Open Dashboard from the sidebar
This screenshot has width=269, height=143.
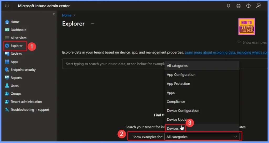point(19,30)
